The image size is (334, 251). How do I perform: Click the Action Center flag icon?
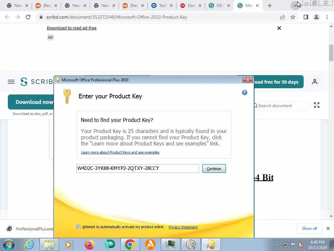(293, 245)
